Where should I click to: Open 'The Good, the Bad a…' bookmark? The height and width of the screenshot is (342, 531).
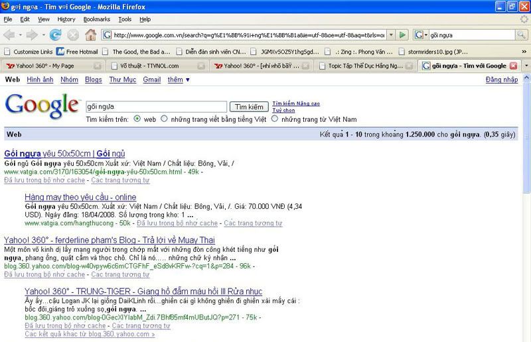pos(137,52)
